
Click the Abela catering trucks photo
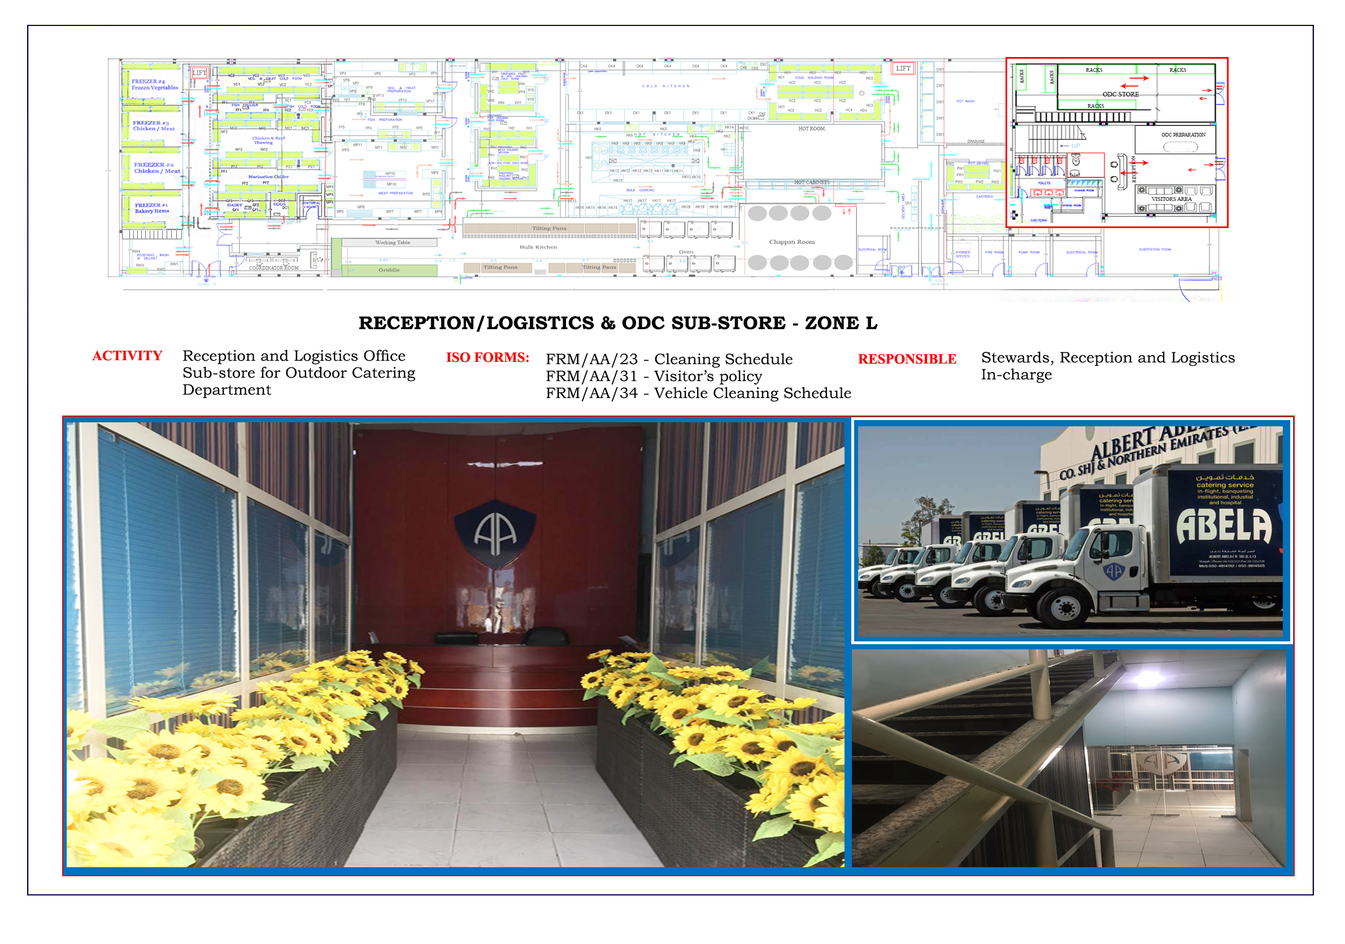click(1070, 531)
